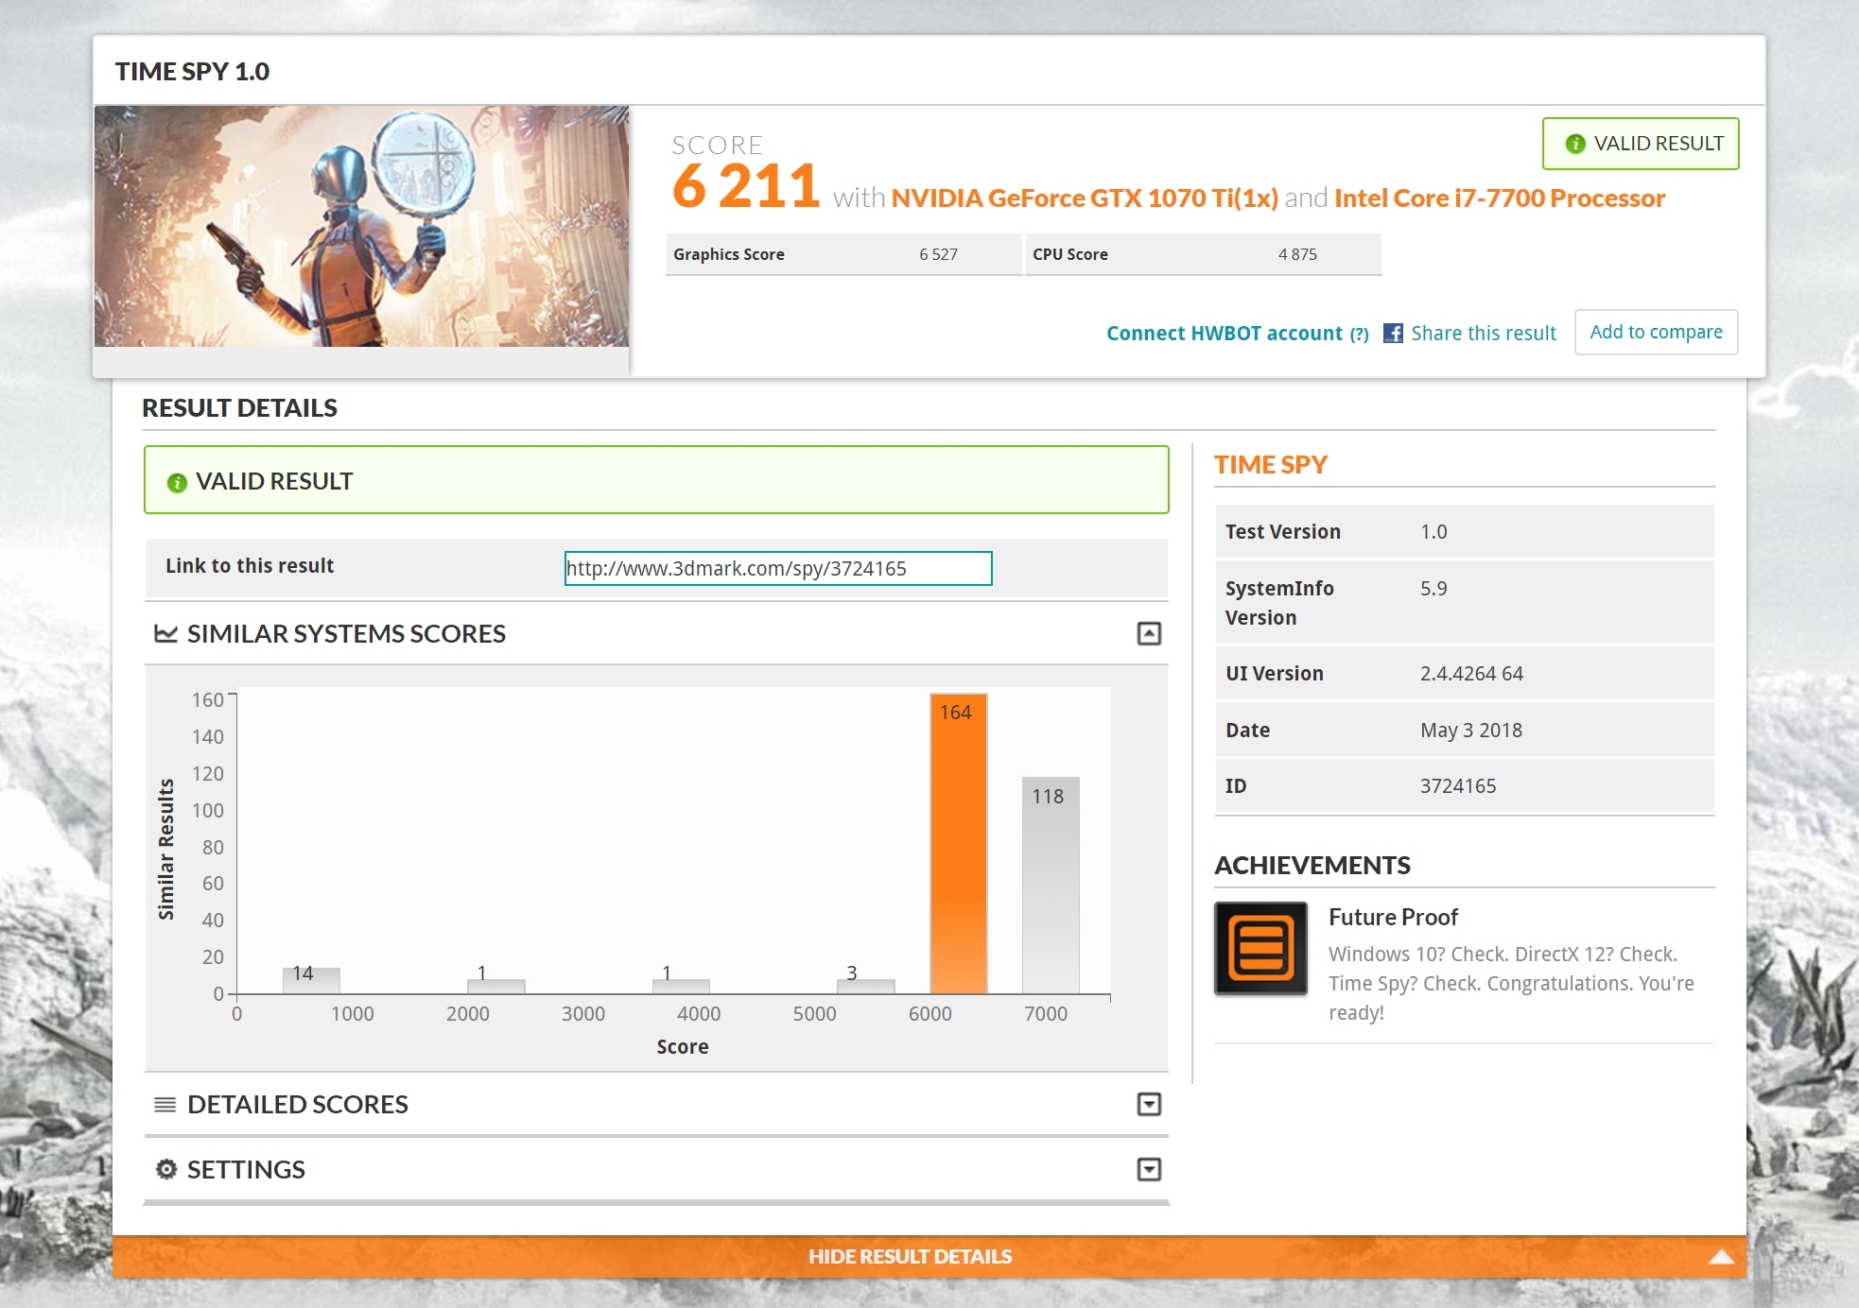The image size is (1859, 1308).
Task: Click the info icon in the VALID RESULT banner
Action: (x=177, y=483)
